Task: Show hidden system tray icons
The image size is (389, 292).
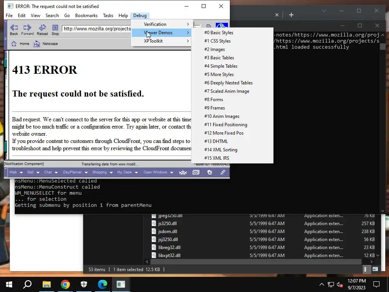Action: pos(321,284)
